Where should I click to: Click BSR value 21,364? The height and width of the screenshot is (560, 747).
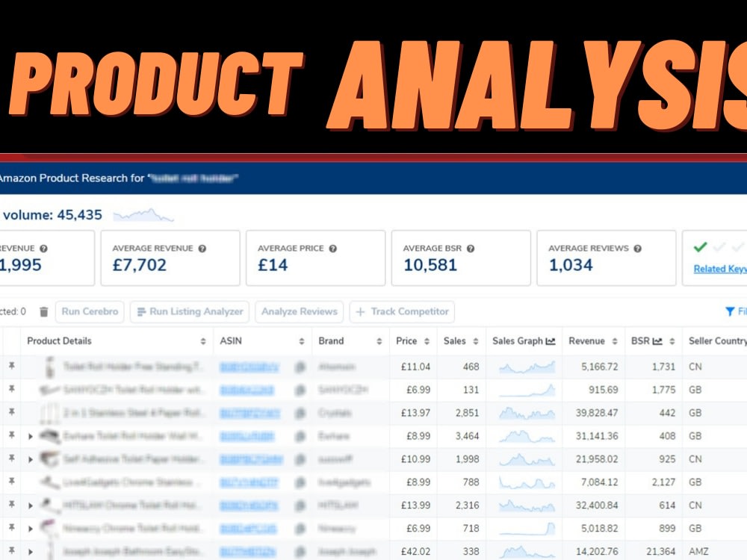coord(661,552)
